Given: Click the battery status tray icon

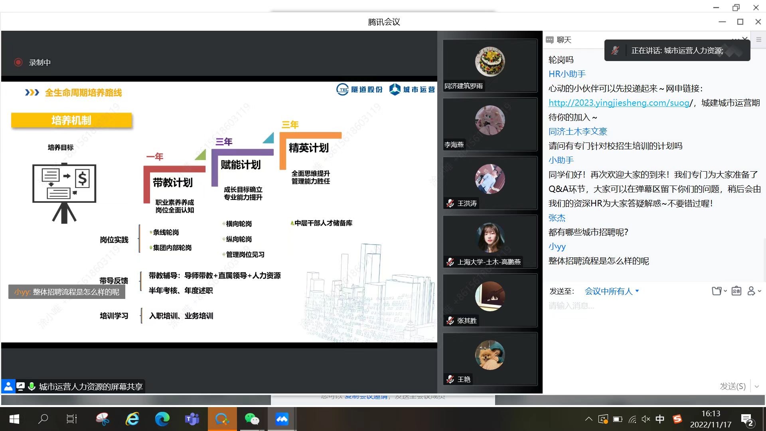Looking at the screenshot, I should pyautogui.click(x=618, y=419).
